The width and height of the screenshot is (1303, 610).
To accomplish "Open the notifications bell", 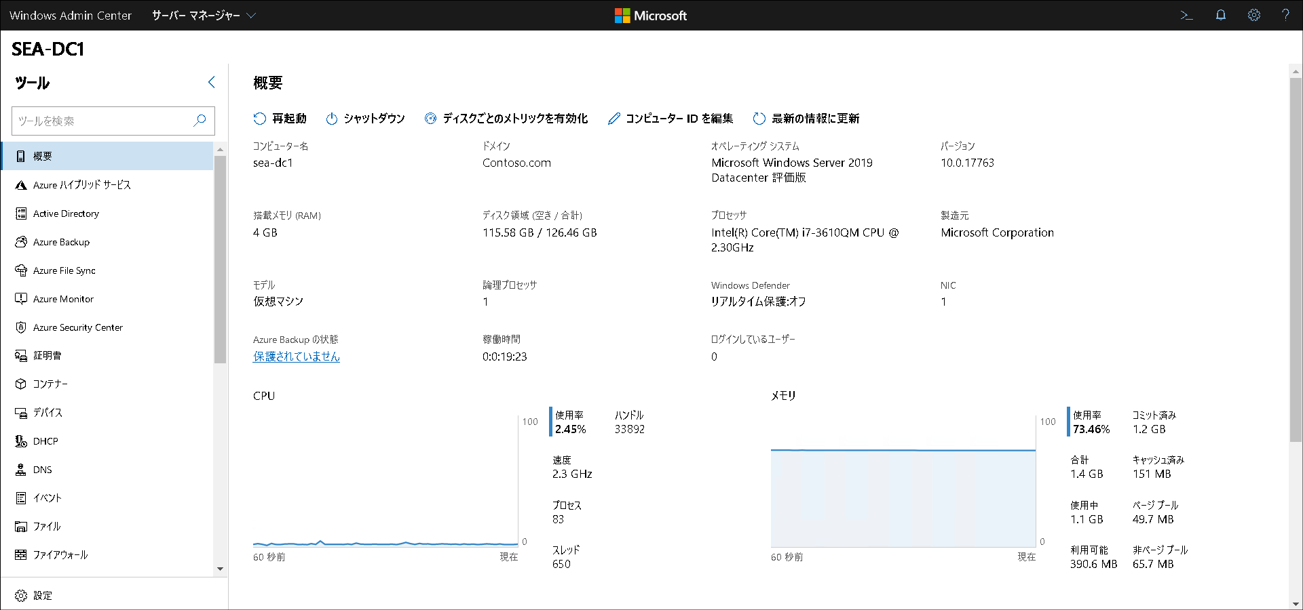I will click(1220, 15).
